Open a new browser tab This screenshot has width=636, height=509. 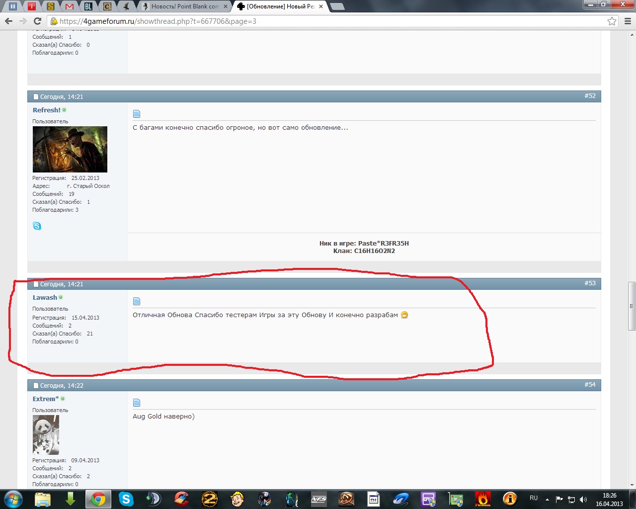click(337, 6)
